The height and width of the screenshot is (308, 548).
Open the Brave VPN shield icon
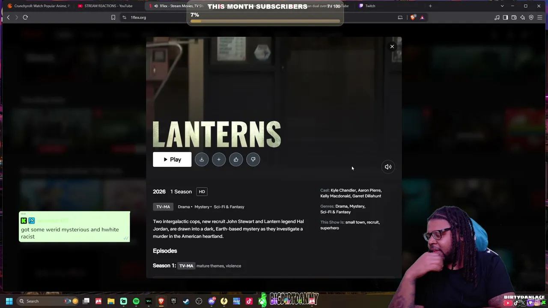tap(531, 18)
